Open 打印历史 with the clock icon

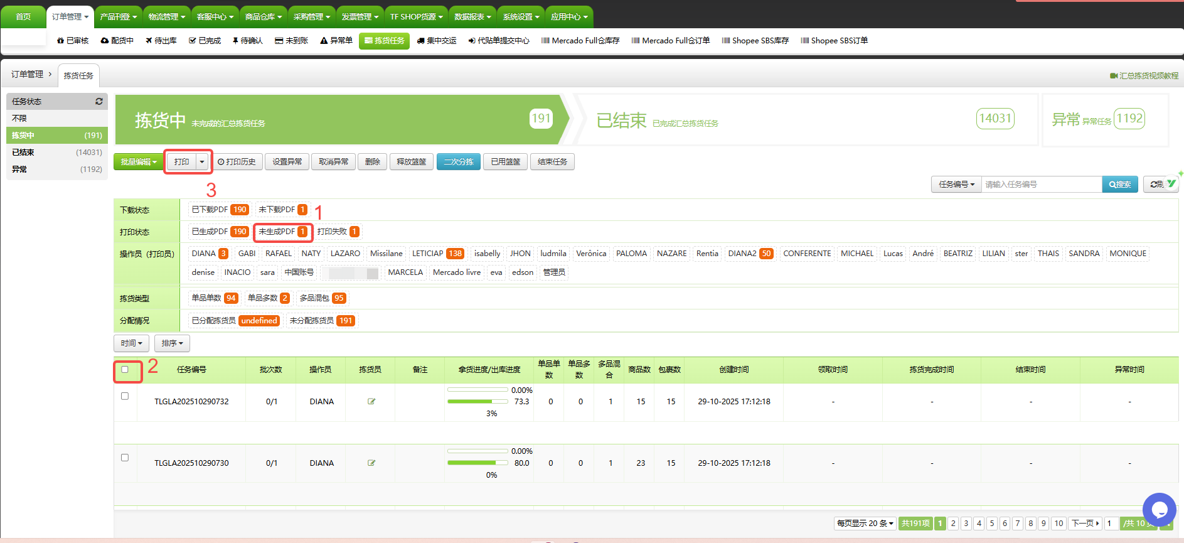click(x=237, y=162)
